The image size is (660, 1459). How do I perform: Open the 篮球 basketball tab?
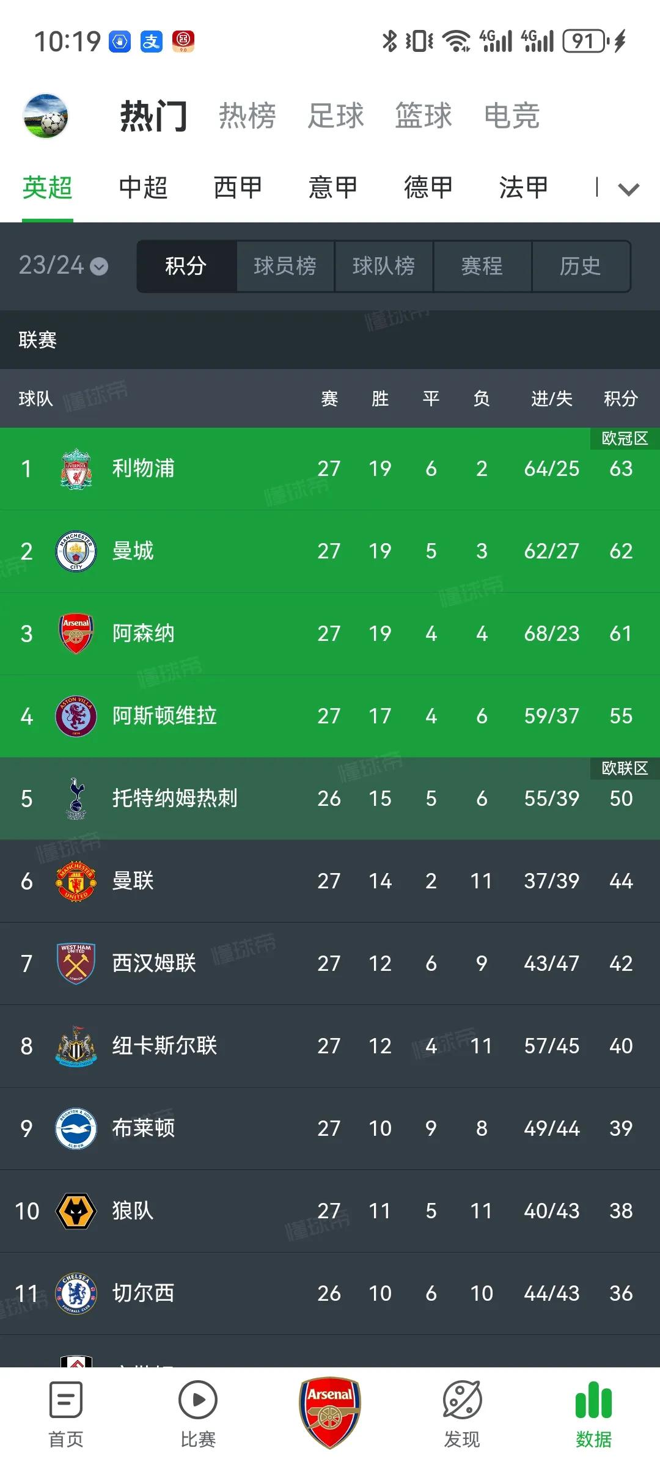(x=423, y=115)
